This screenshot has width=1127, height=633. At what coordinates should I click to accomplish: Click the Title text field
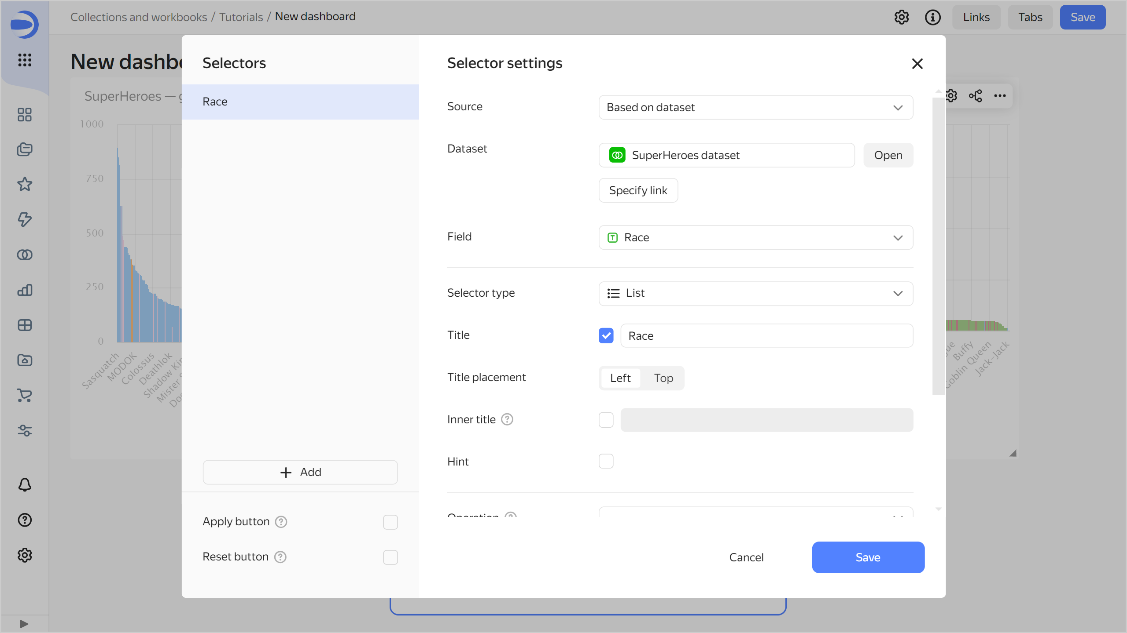[767, 336]
